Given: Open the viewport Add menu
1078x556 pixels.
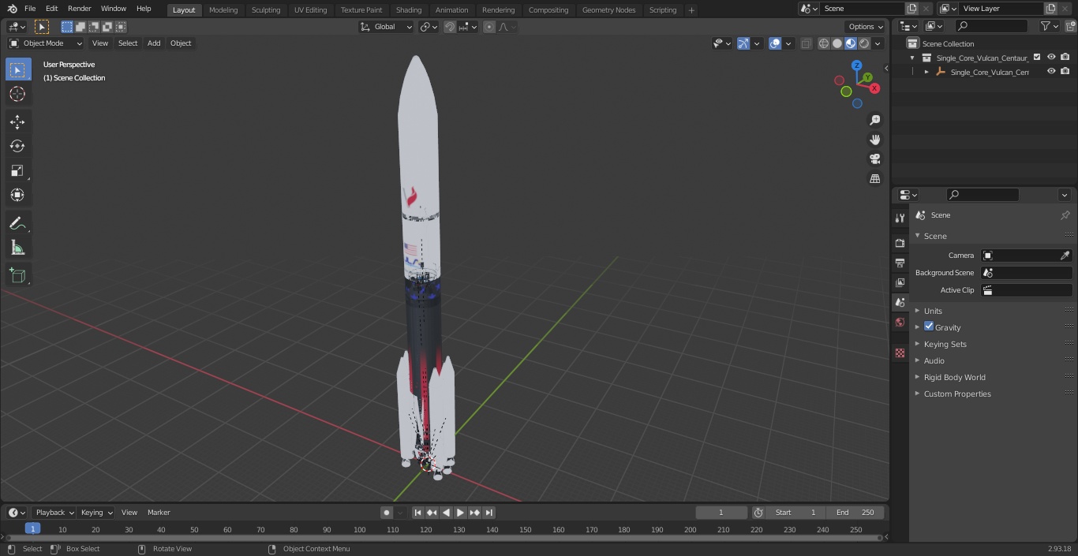Looking at the screenshot, I should [154, 43].
